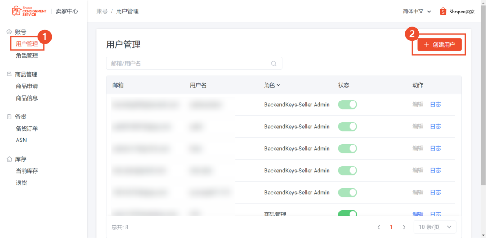Screen dimensions: 486x238
Task: Click the 商品管理 section icon
Action: pos(9,75)
